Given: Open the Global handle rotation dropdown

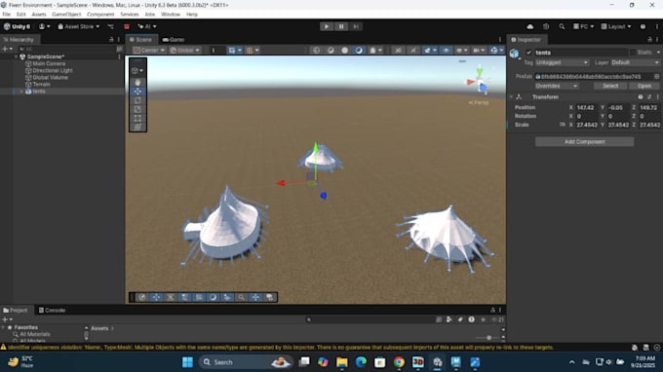Looking at the screenshot, I should click(185, 51).
